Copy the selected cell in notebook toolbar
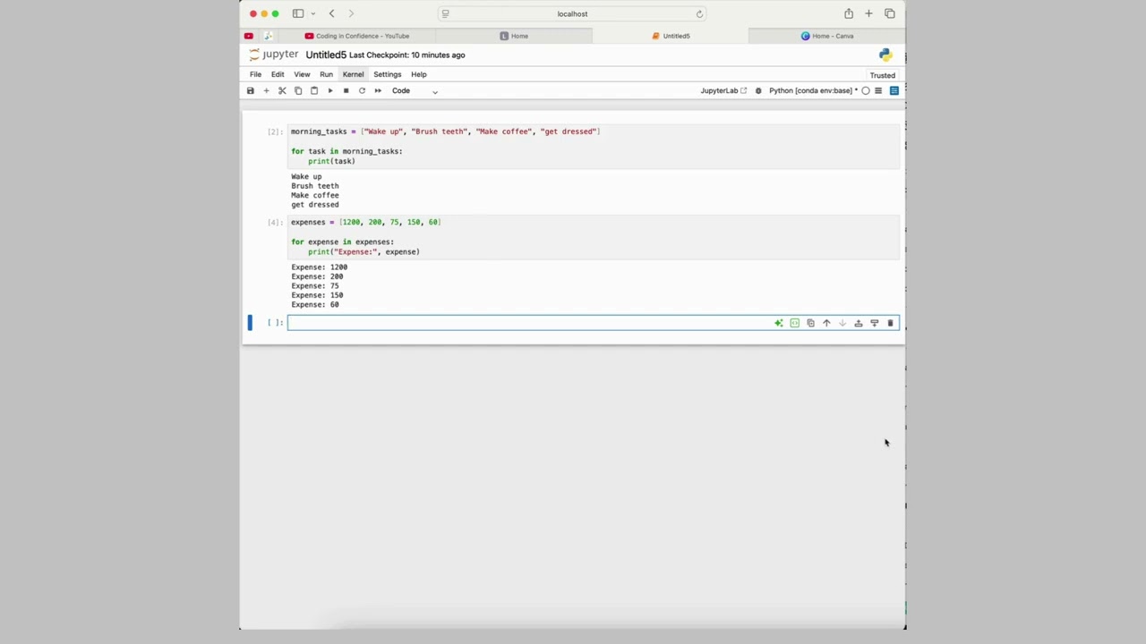 click(x=298, y=90)
